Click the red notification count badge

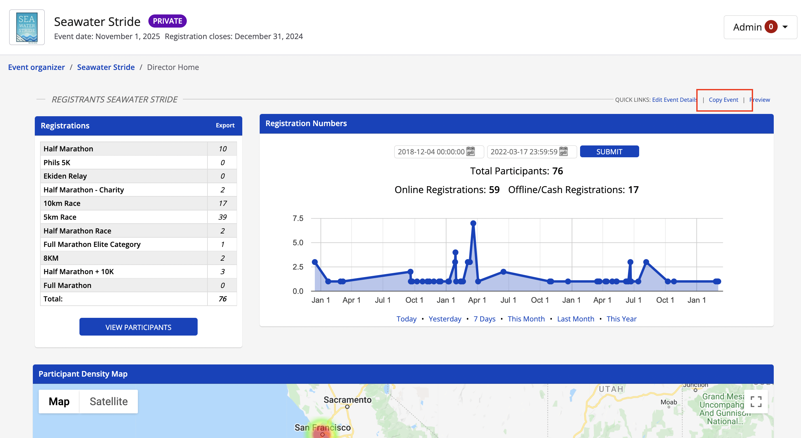click(771, 27)
